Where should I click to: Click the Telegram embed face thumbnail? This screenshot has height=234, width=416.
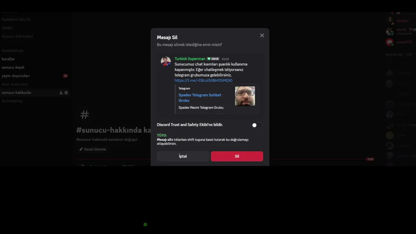coord(245,96)
